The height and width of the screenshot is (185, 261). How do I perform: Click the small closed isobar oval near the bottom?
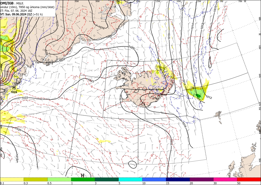pyautogui.click(x=133, y=165)
